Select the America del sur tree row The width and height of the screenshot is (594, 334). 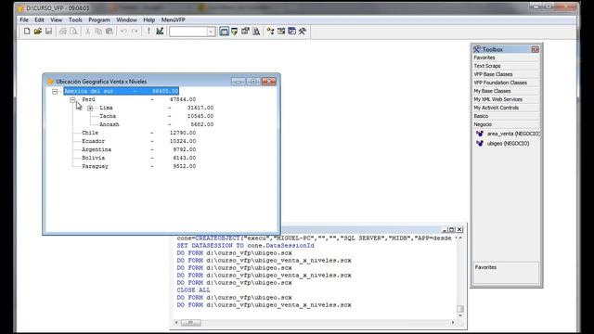click(122, 91)
